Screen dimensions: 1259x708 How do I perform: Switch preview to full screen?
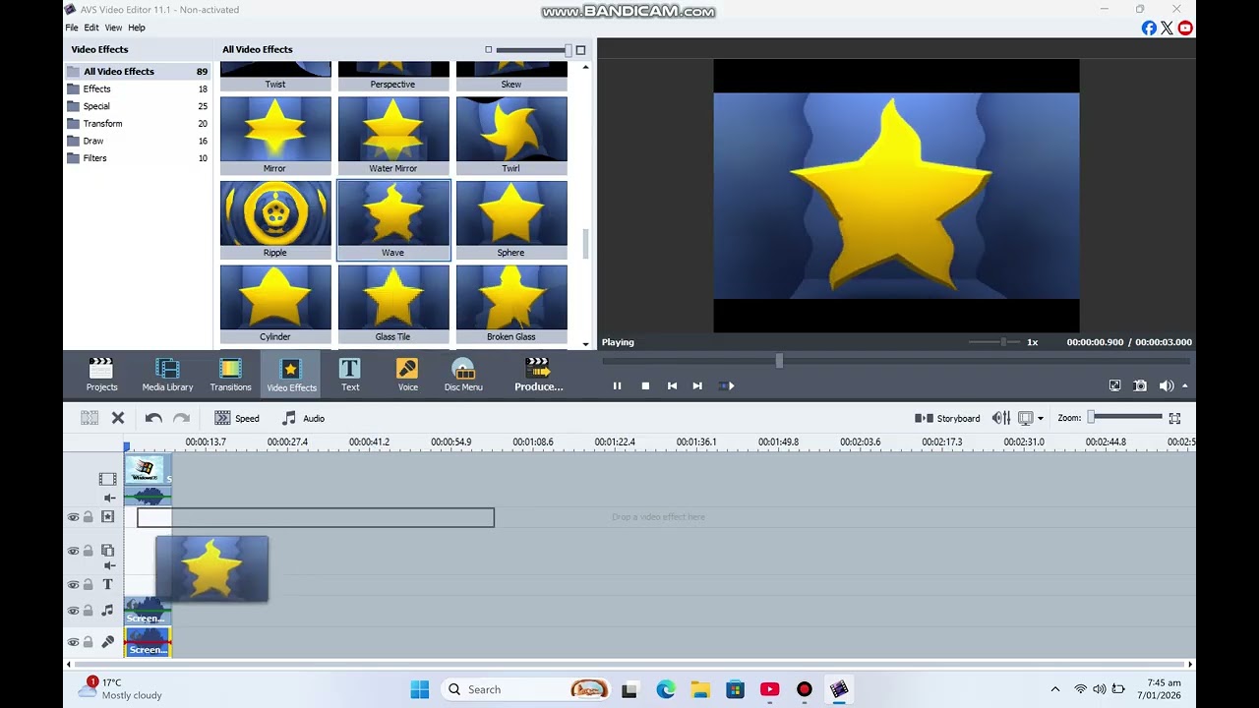(x=1114, y=385)
